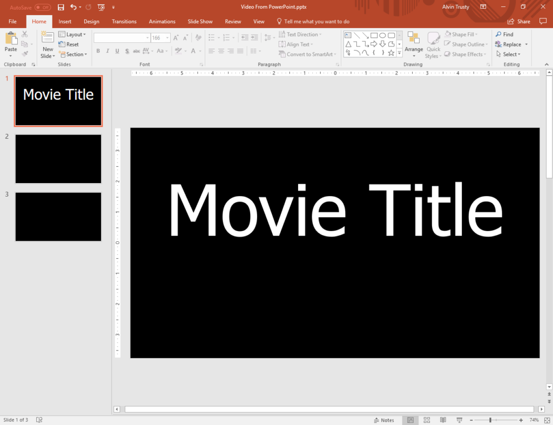Open the Align Text dropdown
The image size is (553, 425).
(x=296, y=44)
